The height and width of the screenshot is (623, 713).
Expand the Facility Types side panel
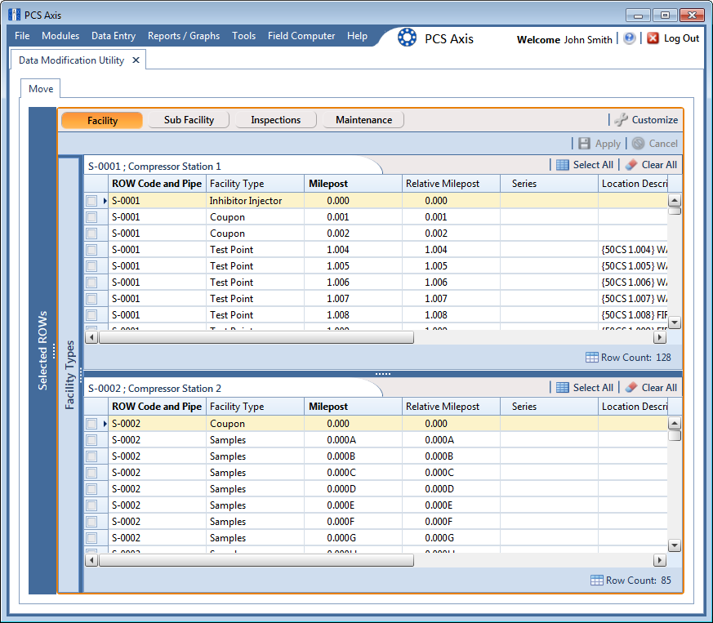69,375
